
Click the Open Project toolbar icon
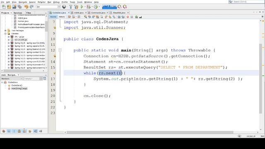point(14,7)
